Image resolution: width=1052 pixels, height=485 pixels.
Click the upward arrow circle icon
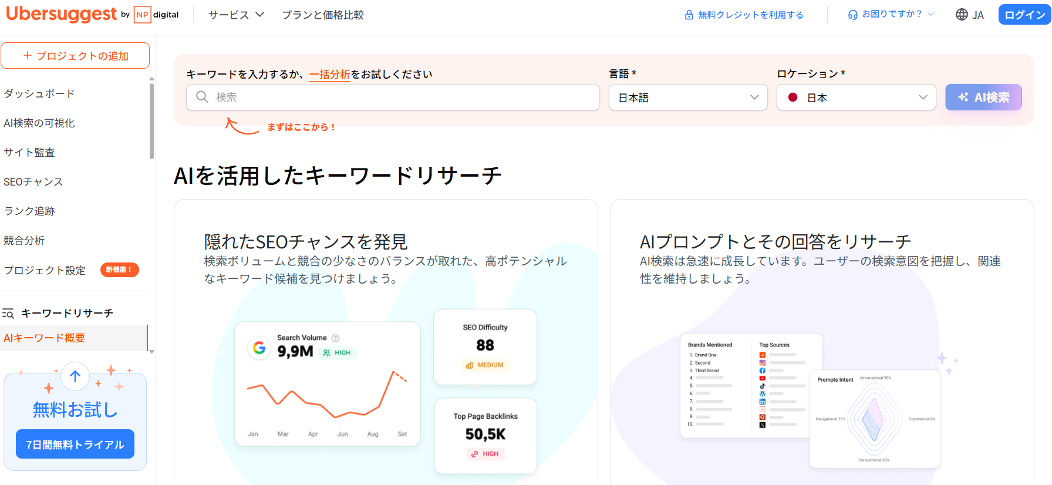click(75, 376)
